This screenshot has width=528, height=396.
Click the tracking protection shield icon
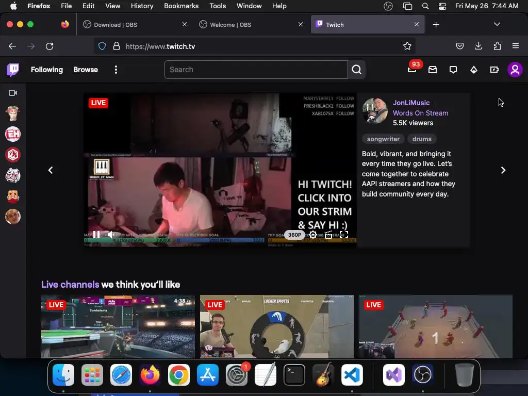(x=102, y=46)
